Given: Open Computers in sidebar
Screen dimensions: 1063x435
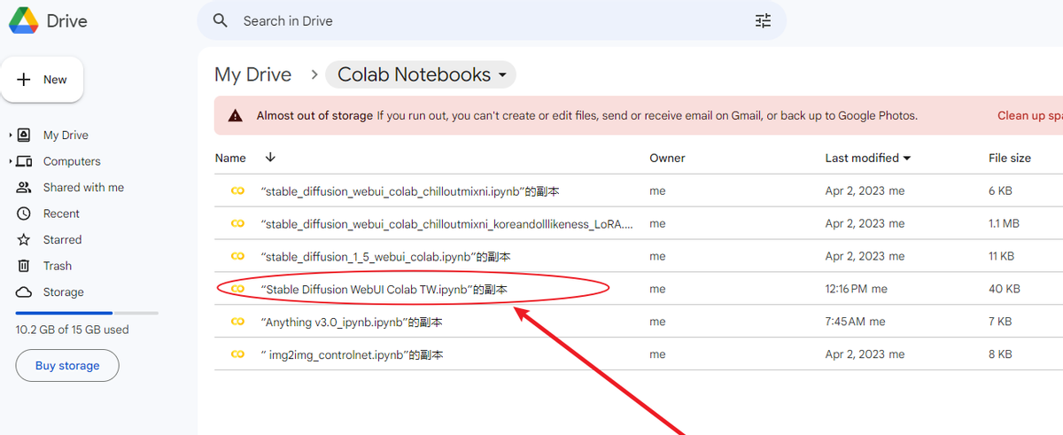Looking at the screenshot, I should coord(72,161).
